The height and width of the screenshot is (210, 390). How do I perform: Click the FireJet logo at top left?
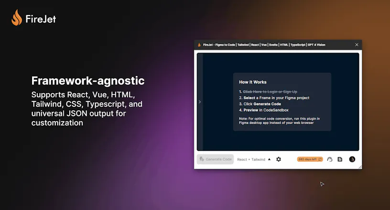pyautogui.click(x=34, y=18)
